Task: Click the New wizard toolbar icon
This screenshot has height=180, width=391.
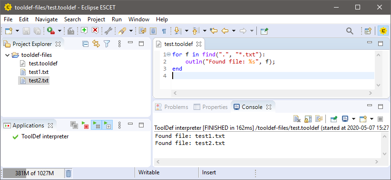Action: tap(9, 31)
